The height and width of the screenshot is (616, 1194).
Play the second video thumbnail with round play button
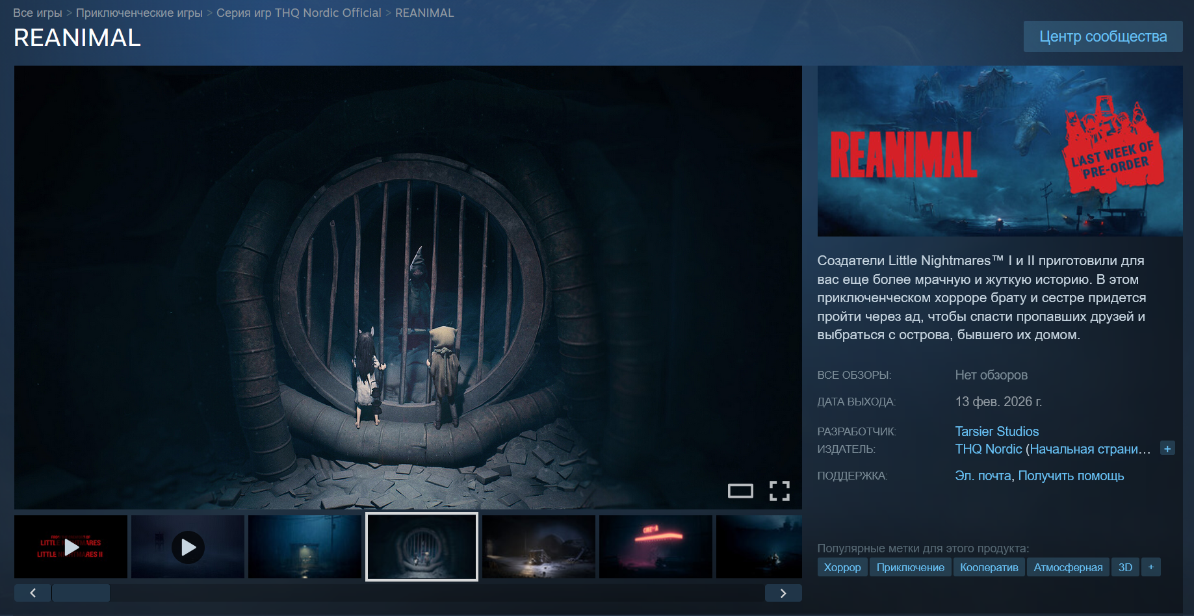pos(188,547)
